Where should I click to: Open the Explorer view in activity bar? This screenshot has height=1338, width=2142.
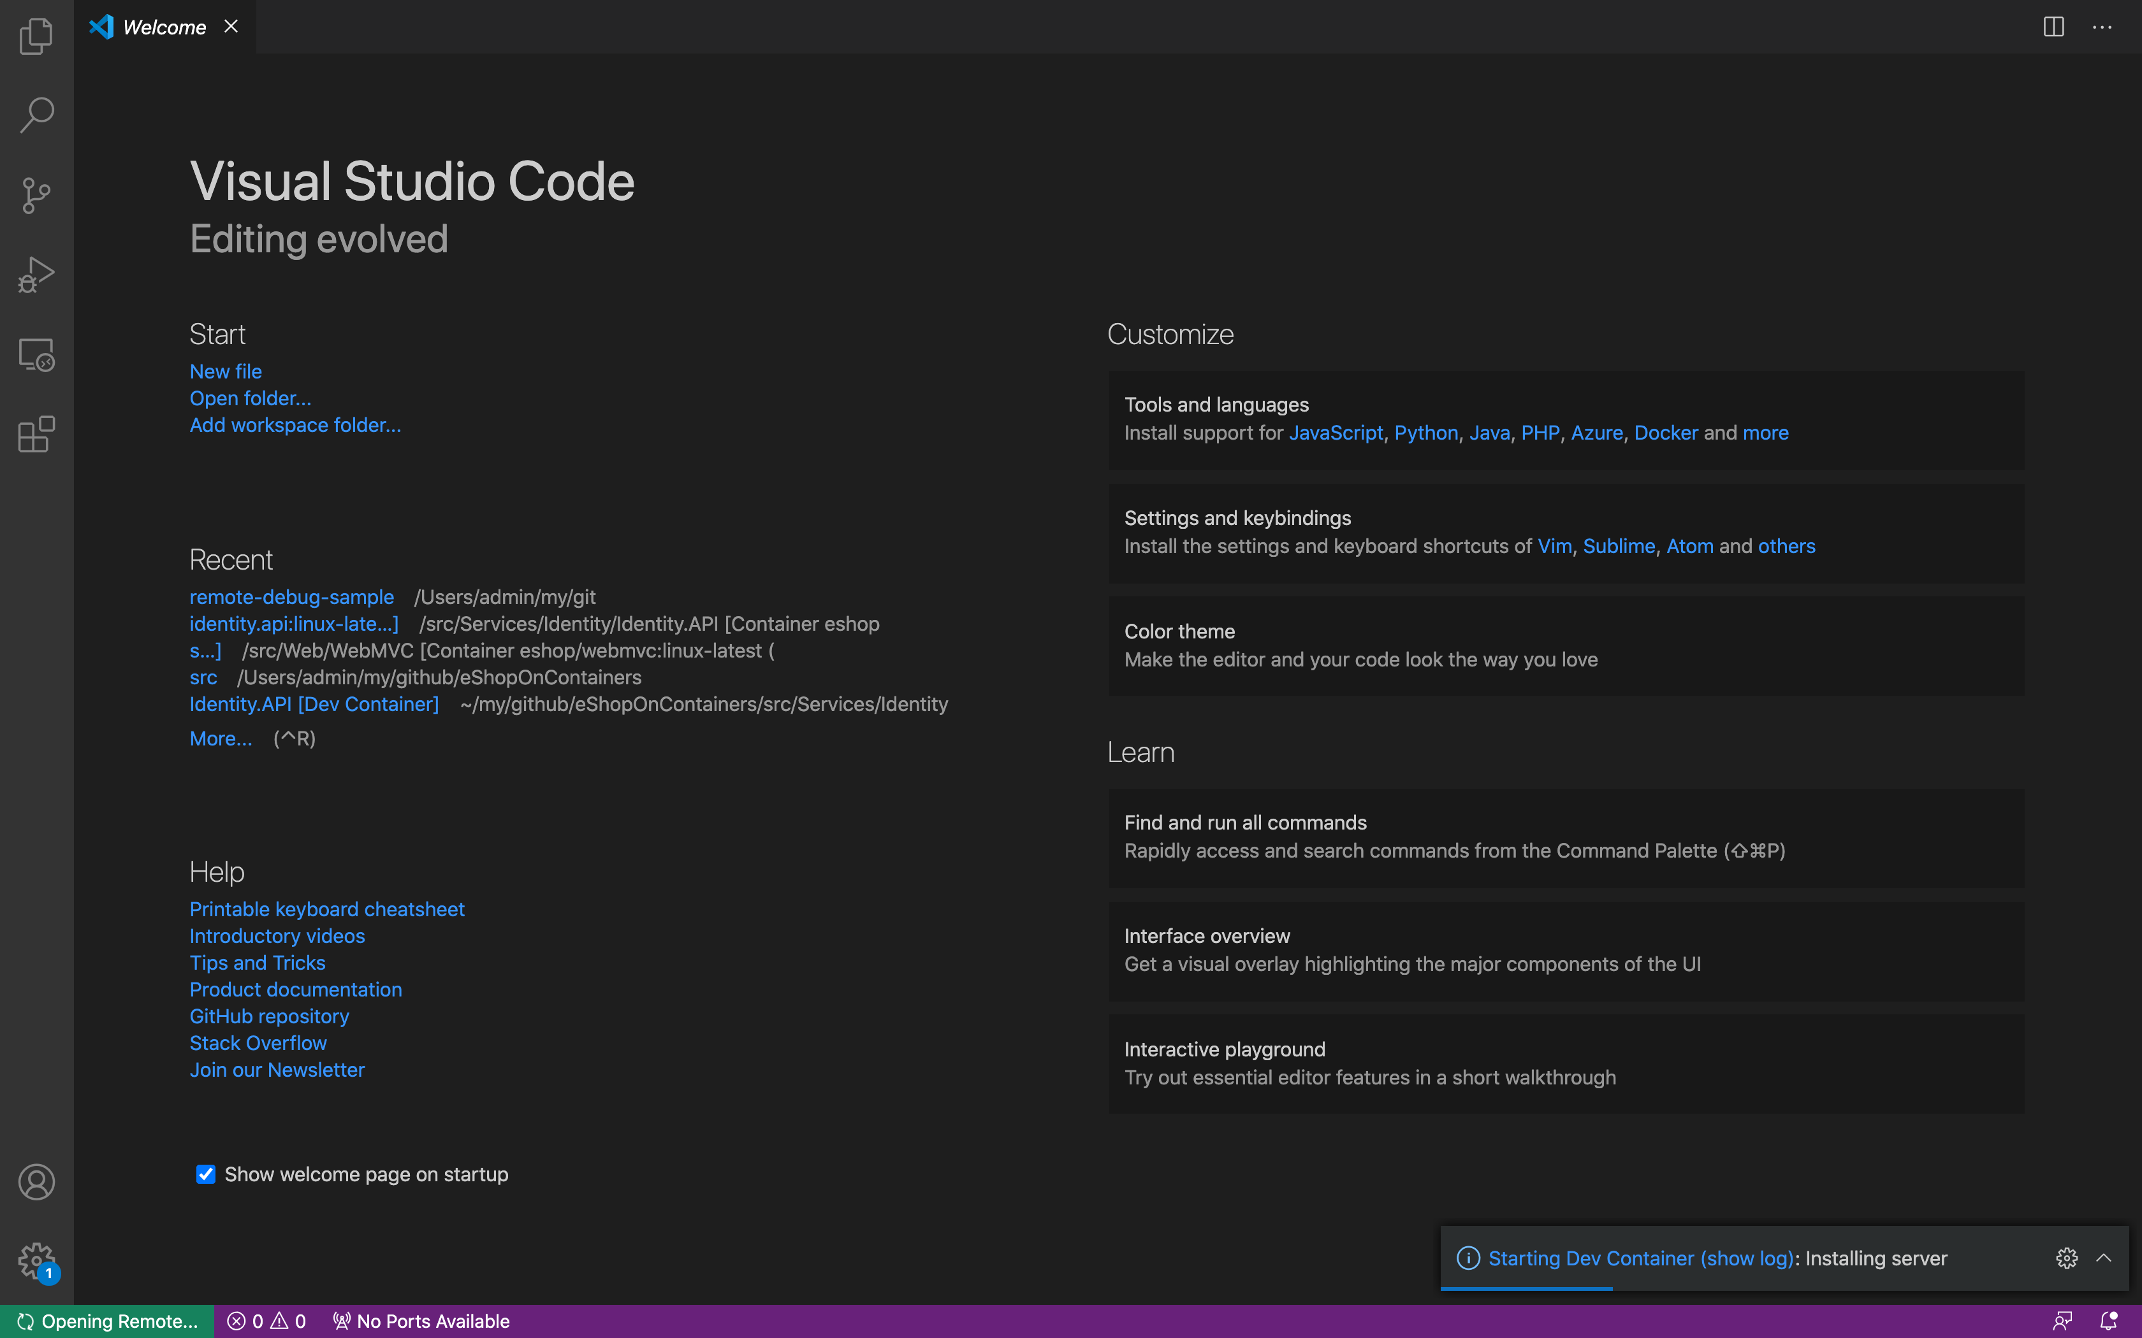pos(36,36)
